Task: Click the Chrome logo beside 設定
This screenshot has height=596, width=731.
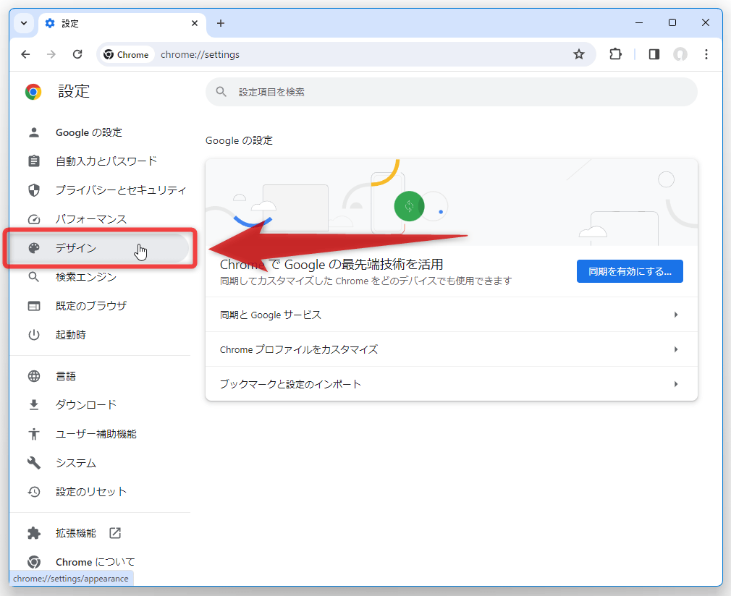Action: tap(33, 92)
